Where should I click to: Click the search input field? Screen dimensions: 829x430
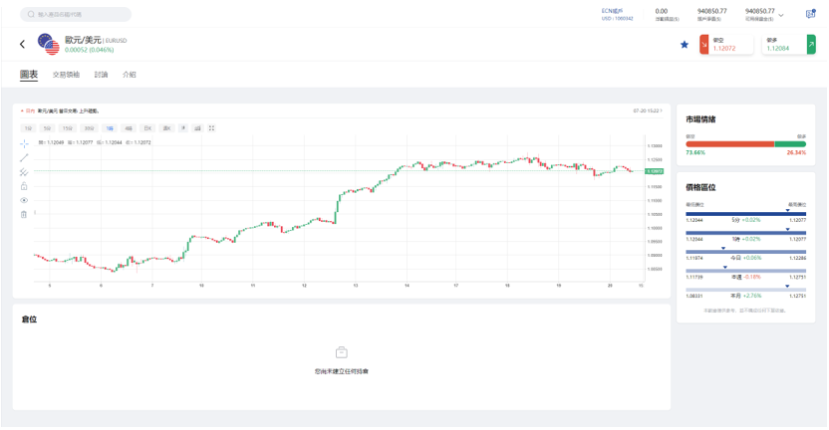76,15
